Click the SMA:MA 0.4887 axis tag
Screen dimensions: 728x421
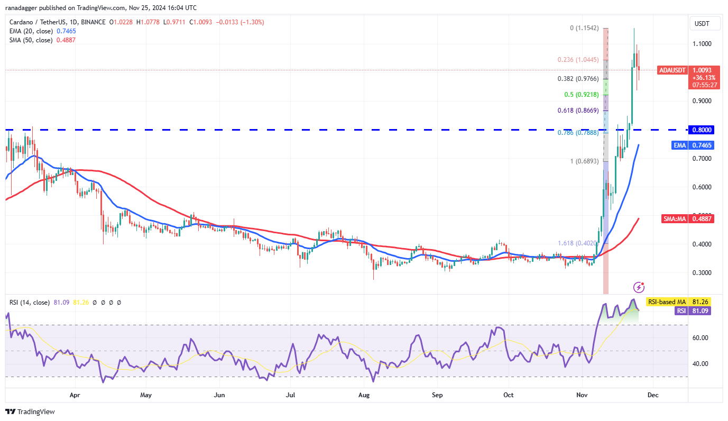pos(687,219)
